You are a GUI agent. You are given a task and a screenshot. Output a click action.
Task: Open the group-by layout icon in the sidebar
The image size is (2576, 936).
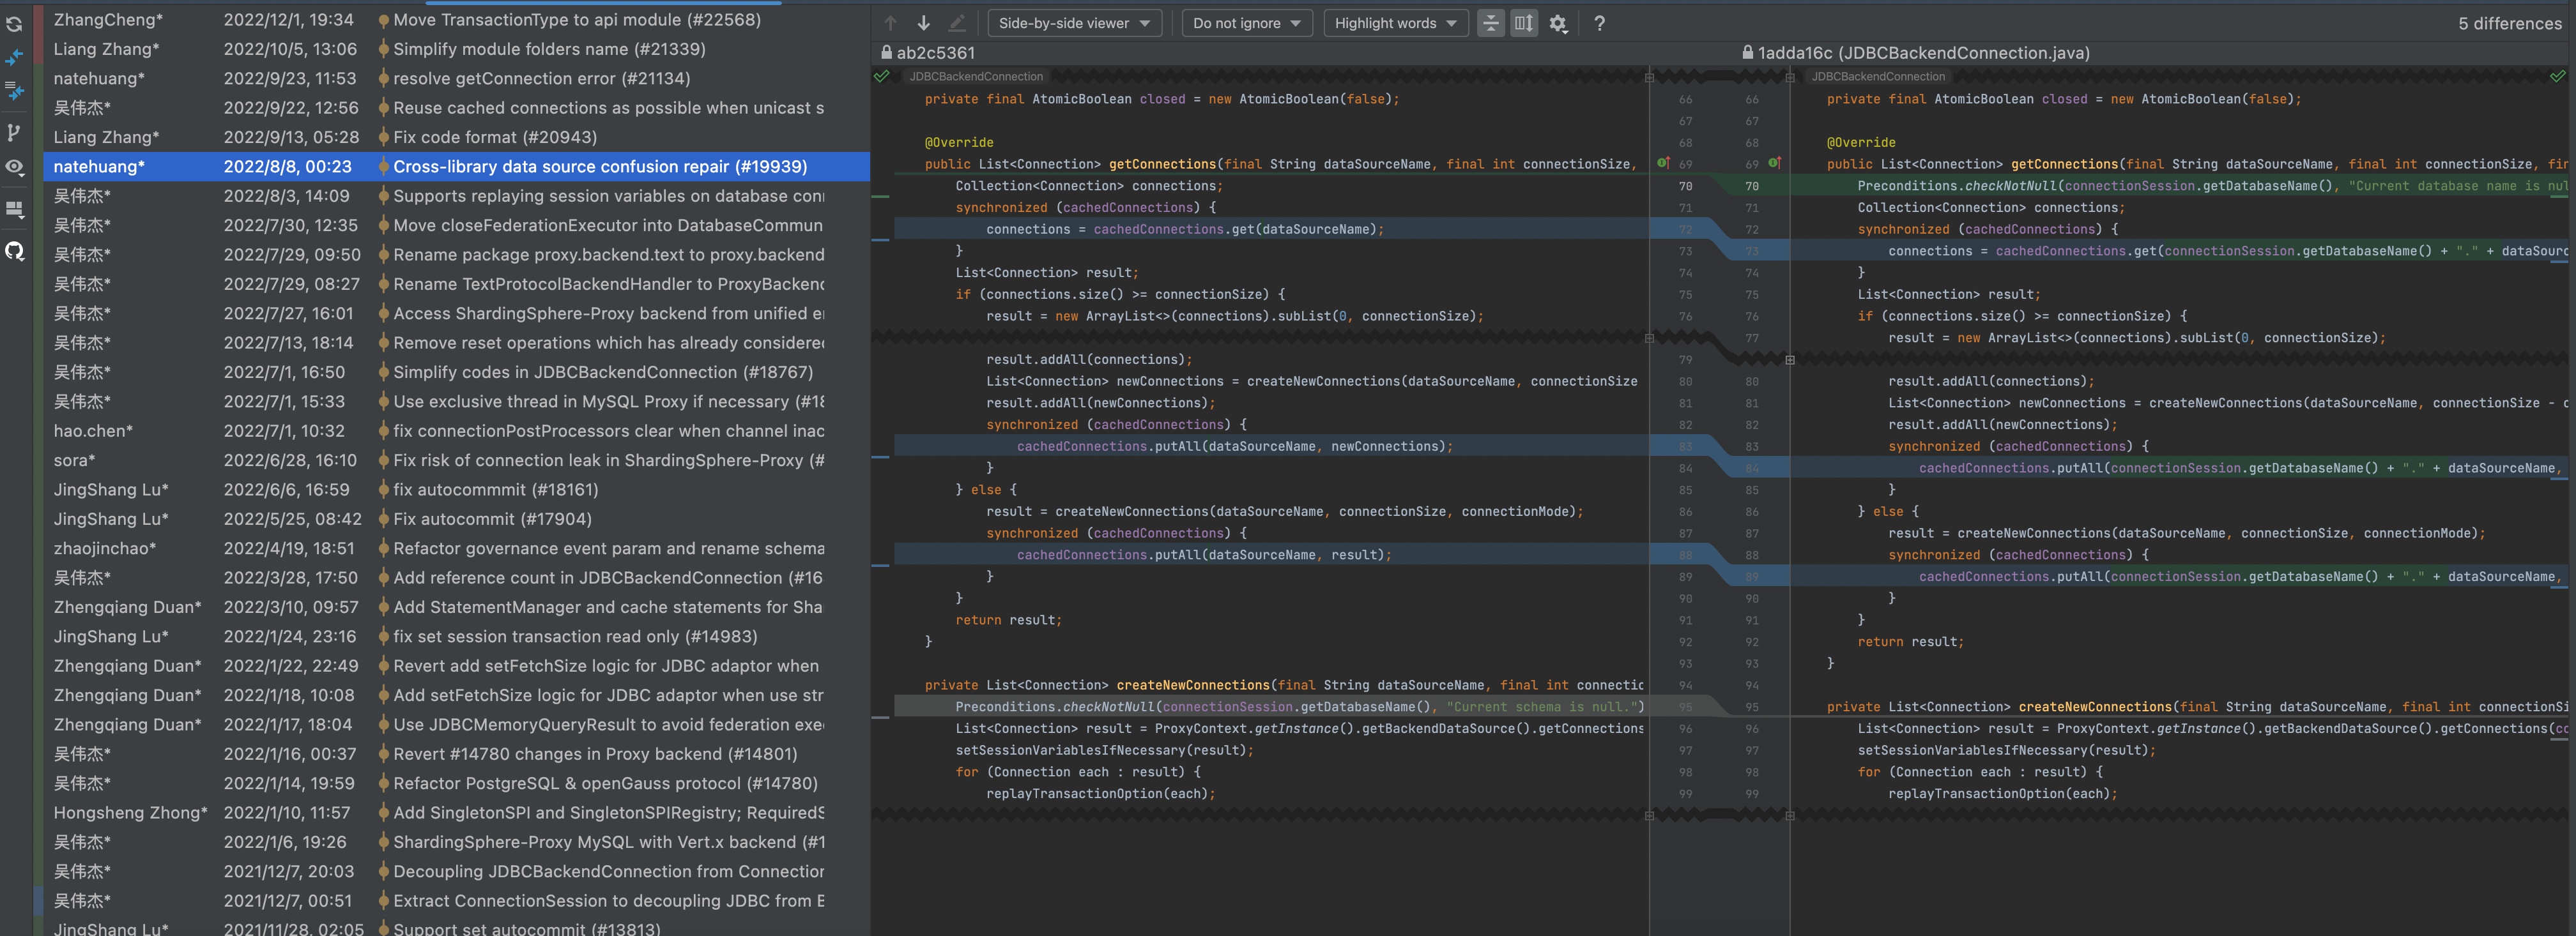(x=14, y=210)
